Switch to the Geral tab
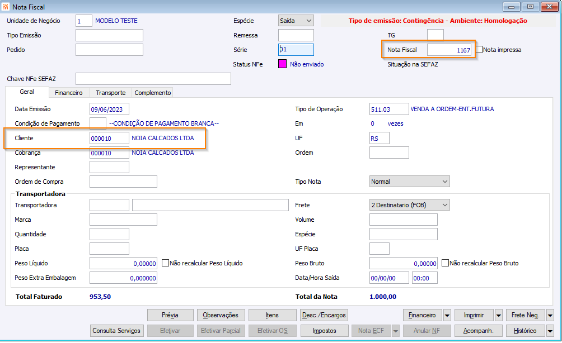The image size is (562, 343). coord(27,92)
